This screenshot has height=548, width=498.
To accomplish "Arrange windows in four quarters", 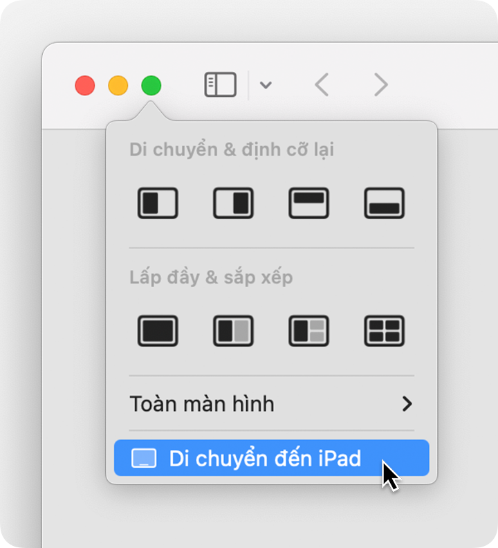I will (384, 331).
